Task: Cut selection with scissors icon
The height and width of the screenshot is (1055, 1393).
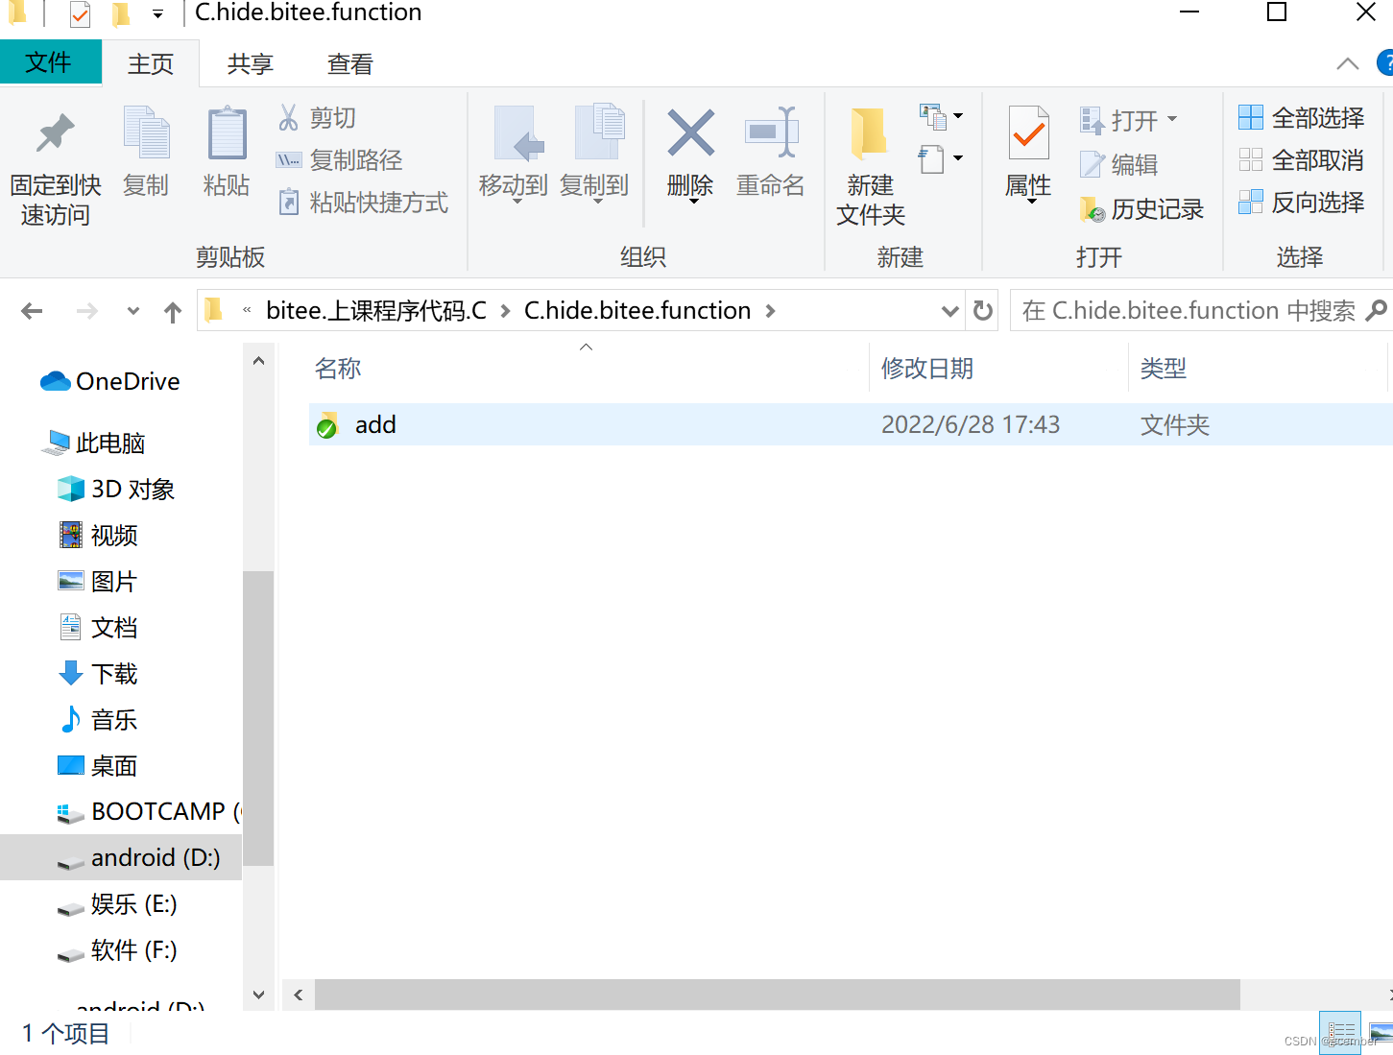Action: (x=317, y=117)
